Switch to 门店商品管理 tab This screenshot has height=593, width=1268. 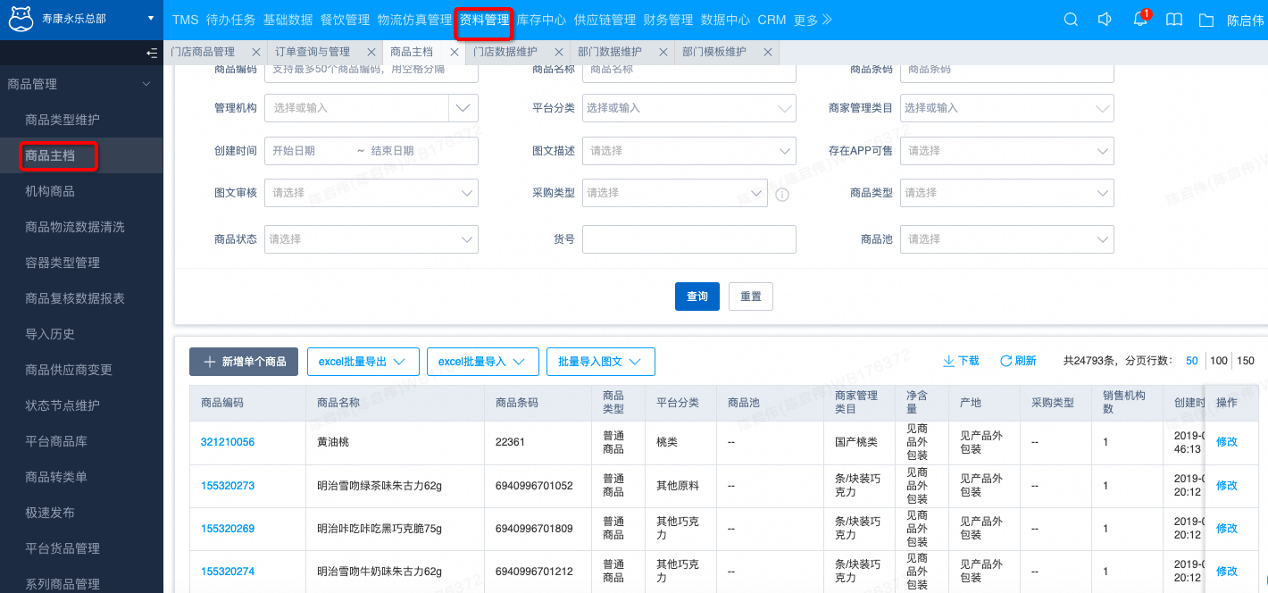point(203,52)
